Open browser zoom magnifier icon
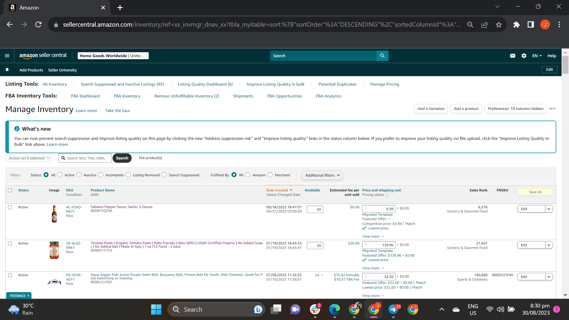Viewport: 569px width, 320px height. point(470,25)
